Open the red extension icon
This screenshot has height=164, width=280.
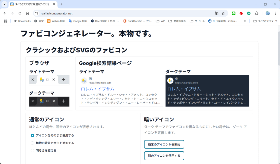point(241,13)
